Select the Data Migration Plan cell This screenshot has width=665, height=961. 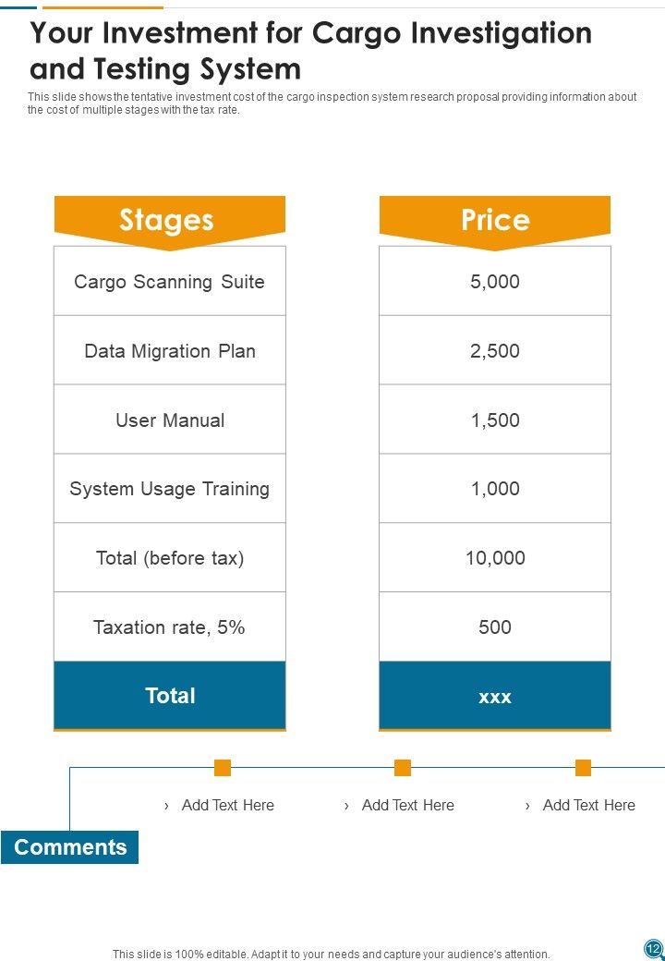[x=170, y=350]
